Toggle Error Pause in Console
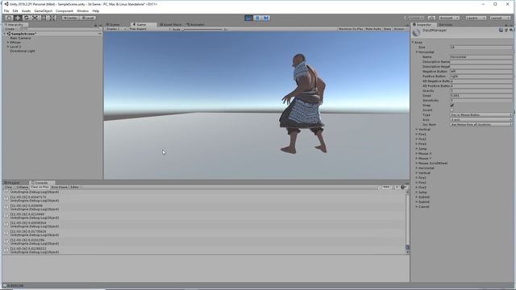This screenshot has width=516, height=290. pos(59,187)
